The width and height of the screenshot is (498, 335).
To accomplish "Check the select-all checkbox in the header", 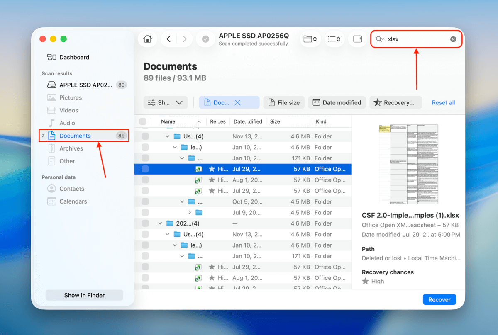I will (x=143, y=121).
